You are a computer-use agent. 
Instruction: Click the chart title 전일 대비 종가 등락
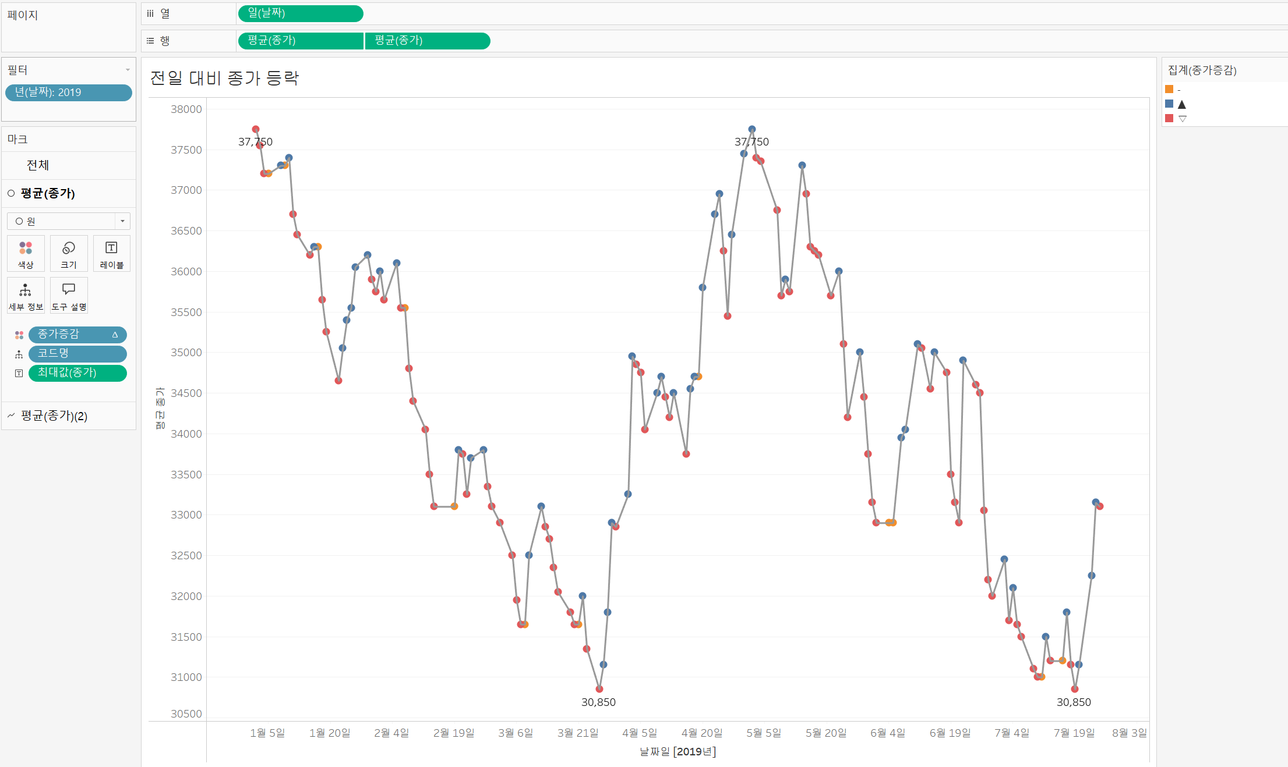(224, 78)
